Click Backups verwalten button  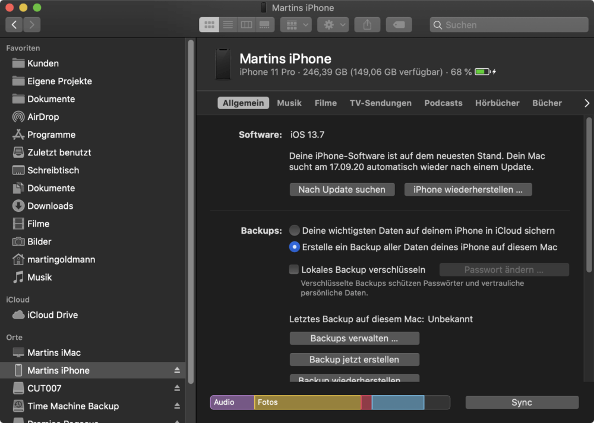(x=355, y=338)
